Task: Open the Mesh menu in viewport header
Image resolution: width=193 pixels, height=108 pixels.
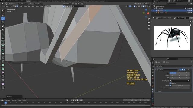Action: coord(33,6)
